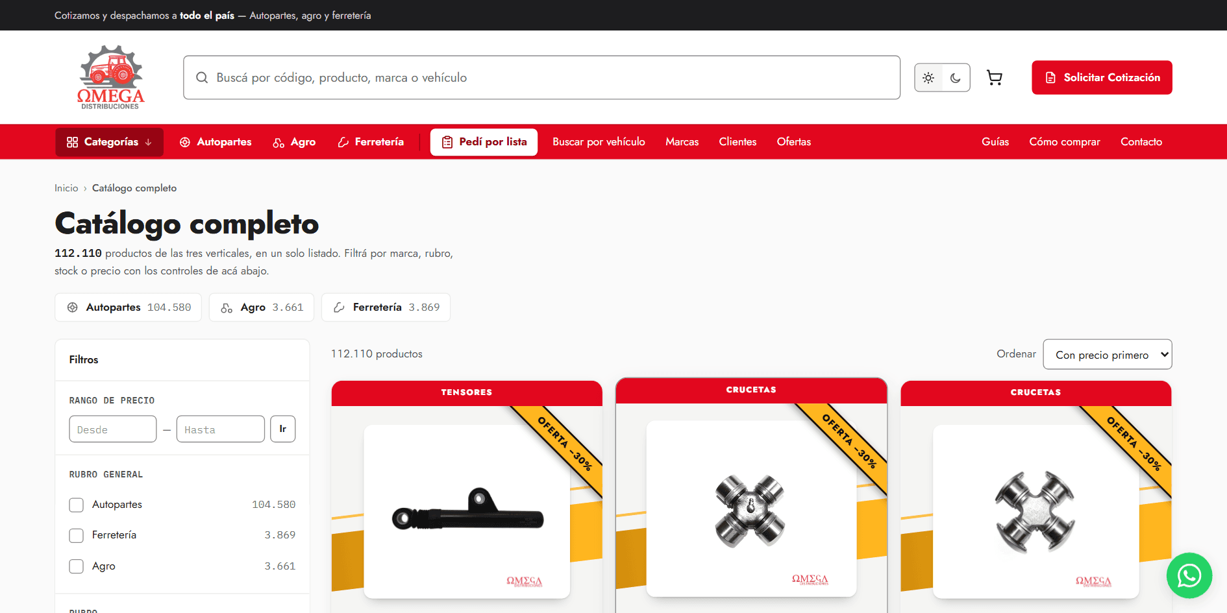
Task: Open WhatsApp chat bubble
Action: click(1189, 575)
